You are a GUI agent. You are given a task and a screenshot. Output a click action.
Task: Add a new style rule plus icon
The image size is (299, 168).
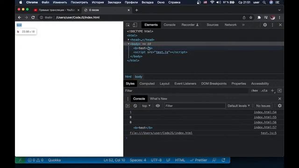272,91
